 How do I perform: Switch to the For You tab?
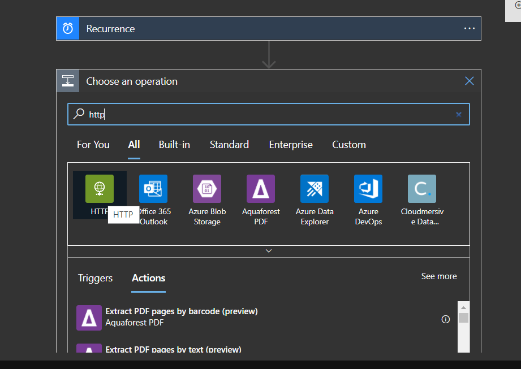93,145
